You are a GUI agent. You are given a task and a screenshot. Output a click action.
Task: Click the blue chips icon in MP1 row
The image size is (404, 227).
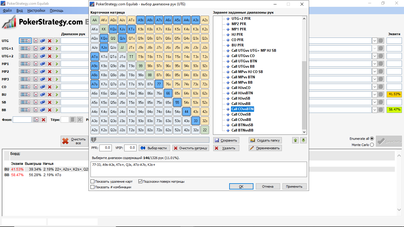click(43, 64)
